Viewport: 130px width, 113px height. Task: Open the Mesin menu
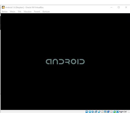[13, 12]
